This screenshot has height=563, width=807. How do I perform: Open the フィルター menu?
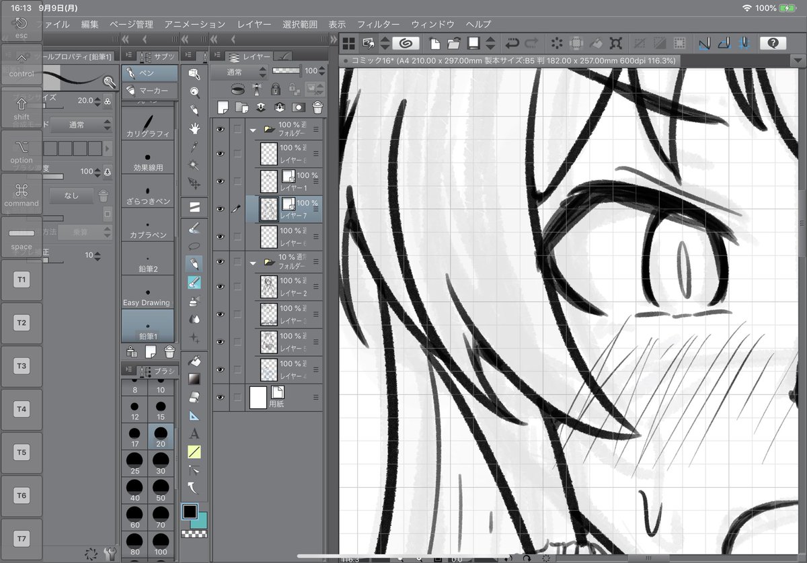[379, 24]
